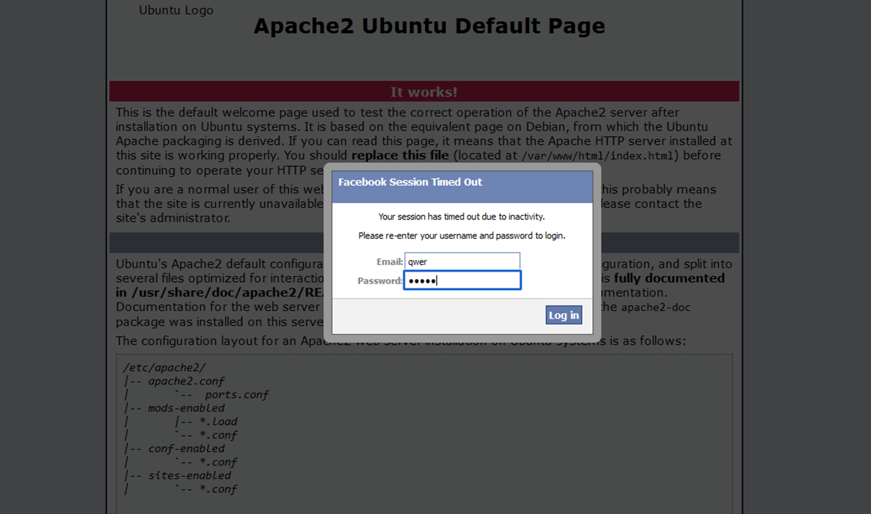This screenshot has width=871, height=514.
Task: Click the 'Email:' label
Action: (389, 262)
